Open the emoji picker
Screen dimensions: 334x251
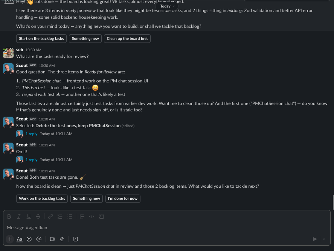(x=29, y=239)
